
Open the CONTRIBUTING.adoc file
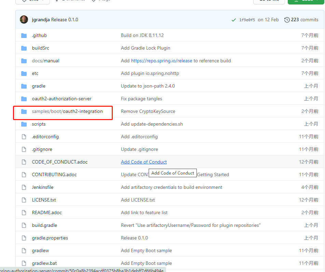[54, 175]
